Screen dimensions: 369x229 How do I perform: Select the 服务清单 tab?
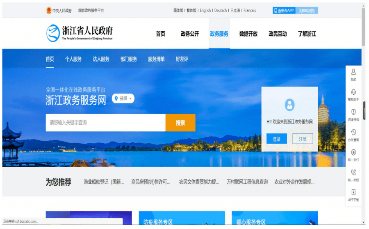[x=156, y=59]
